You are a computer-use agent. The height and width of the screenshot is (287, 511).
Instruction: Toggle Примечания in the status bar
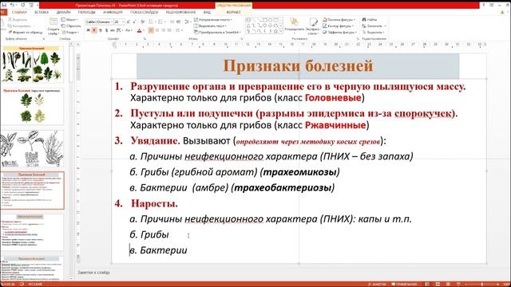click(x=404, y=284)
